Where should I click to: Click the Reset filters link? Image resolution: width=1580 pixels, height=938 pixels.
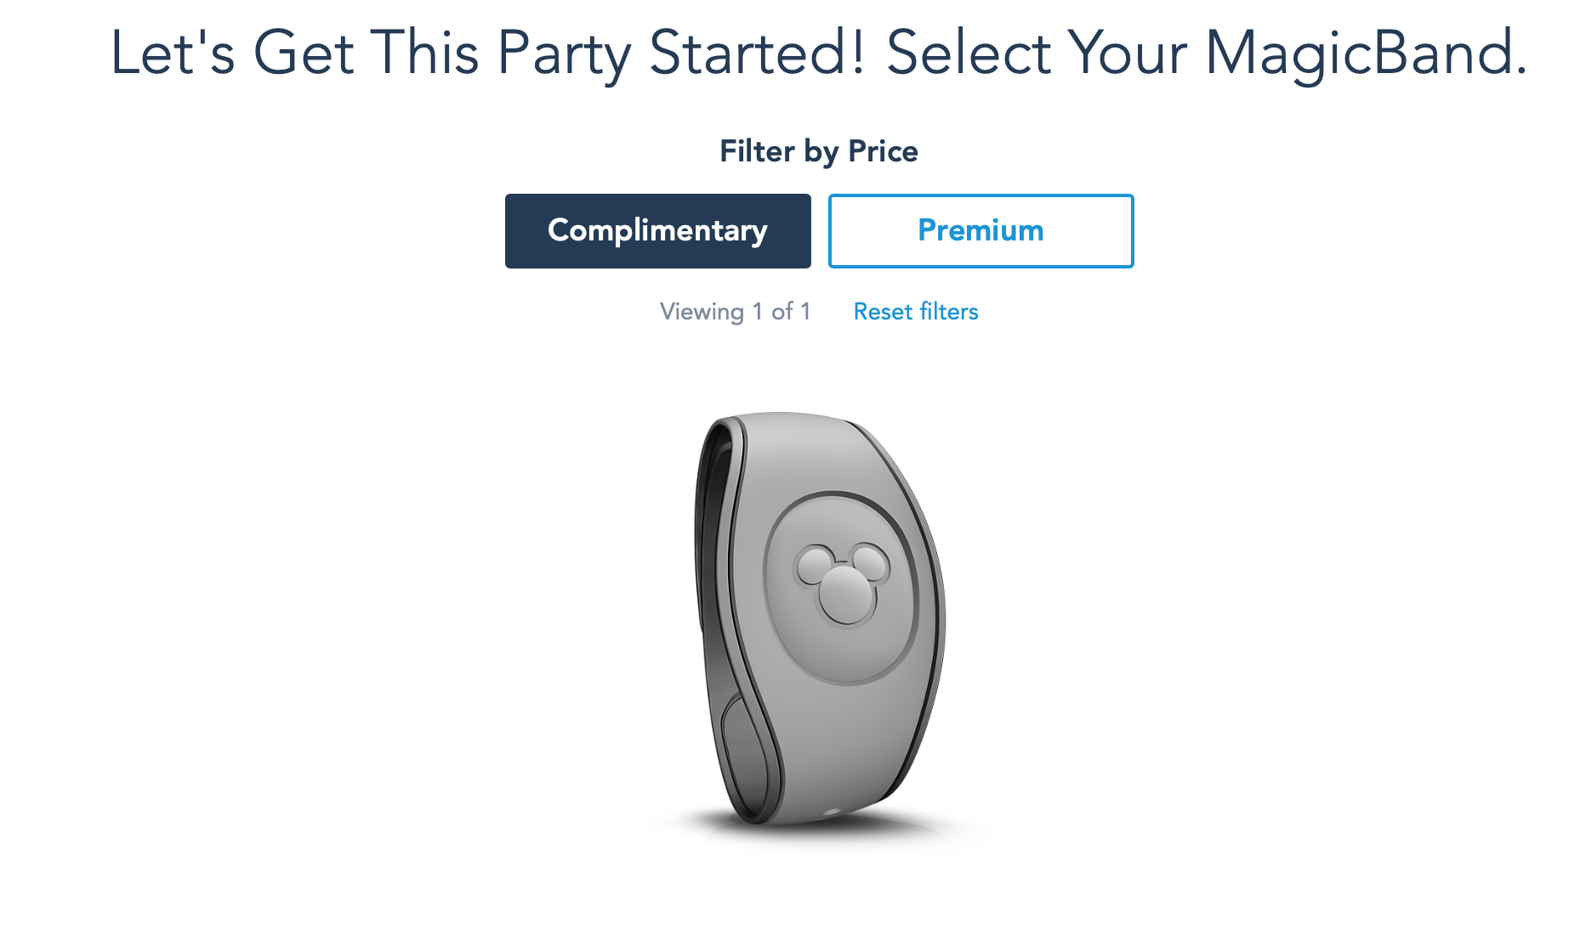(x=915, y=312)
